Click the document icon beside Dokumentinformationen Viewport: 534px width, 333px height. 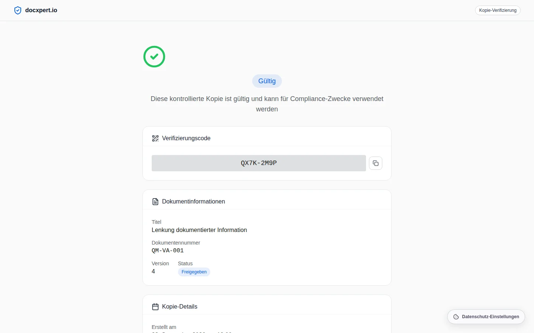pyautogui.click(x=155, y=202)
